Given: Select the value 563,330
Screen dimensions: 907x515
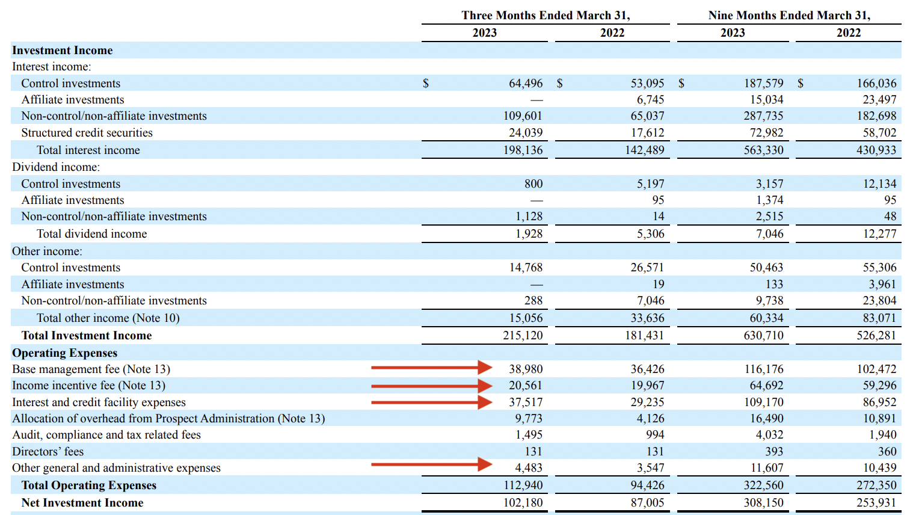Looking at the screenshot, I should point(764,150).
